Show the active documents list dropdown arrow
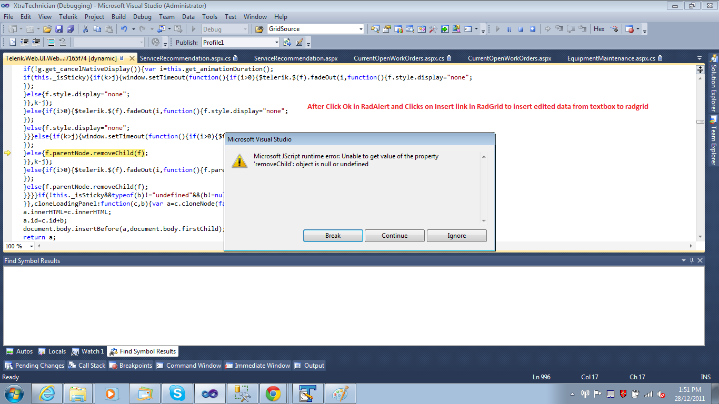Screen dimensions: 719x404 click(700, 58)
